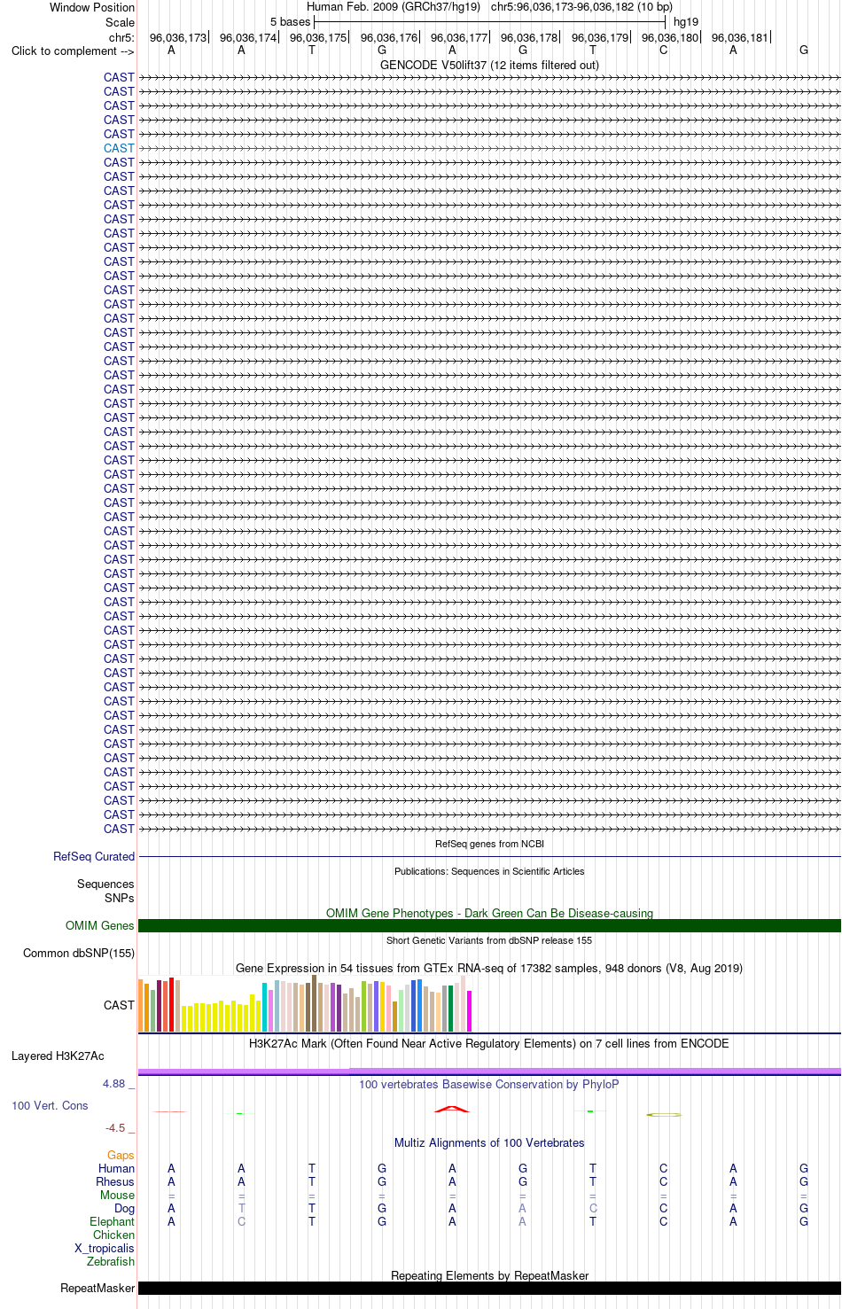Open OMIM Gene Phenotypes track title
The image size is (842, 1309).
point(489,913)
